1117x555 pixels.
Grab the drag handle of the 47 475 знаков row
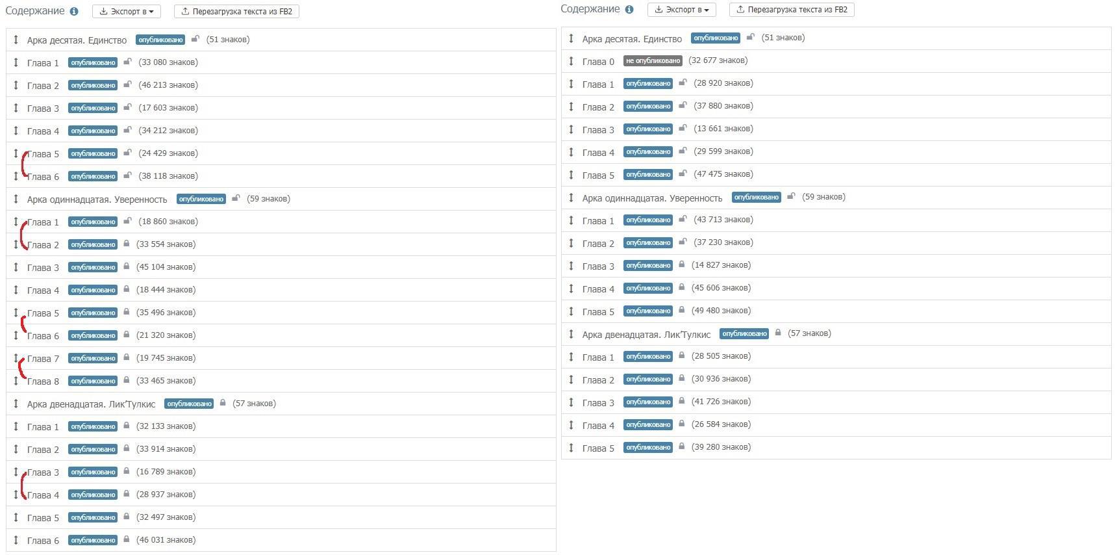(x=571, y=174)
